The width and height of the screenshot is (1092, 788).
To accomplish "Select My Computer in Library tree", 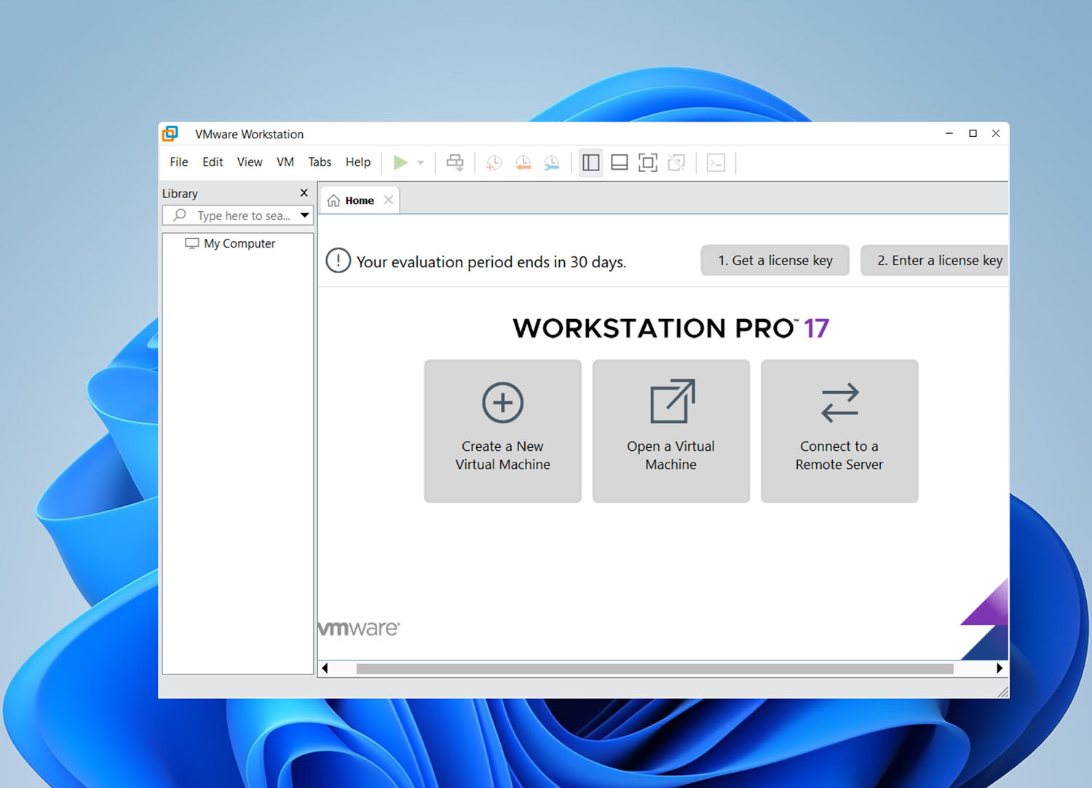I will tap(239, 243).
